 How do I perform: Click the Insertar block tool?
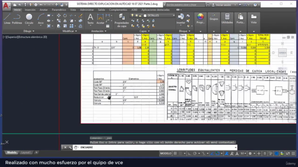(x=181, y=19)
